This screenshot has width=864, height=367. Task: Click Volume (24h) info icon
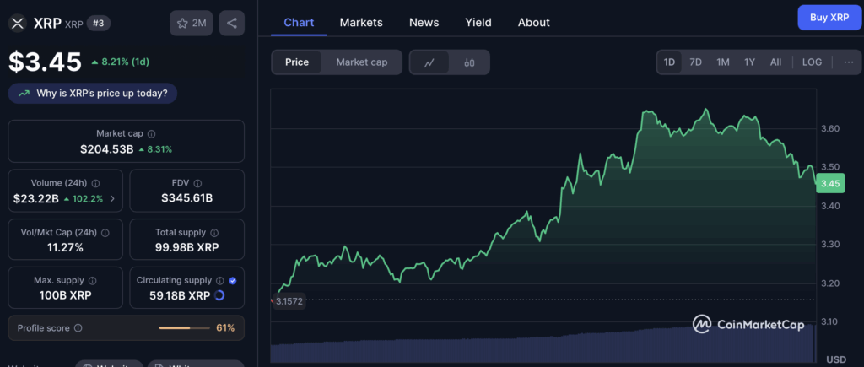(95, 184)
